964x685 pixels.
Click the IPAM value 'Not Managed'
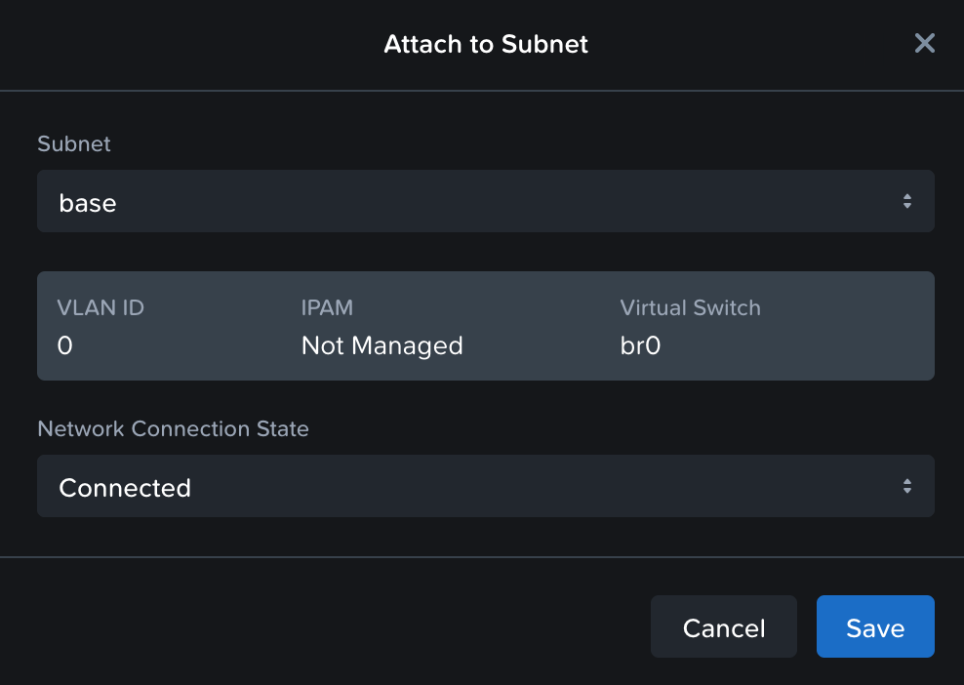tap(382, 345)
